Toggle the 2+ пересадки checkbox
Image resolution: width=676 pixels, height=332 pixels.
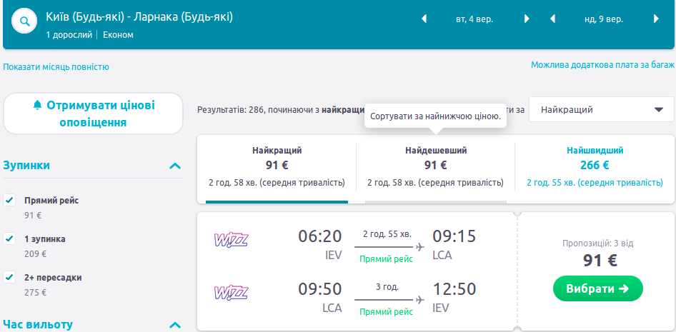(x=9, y=277)
